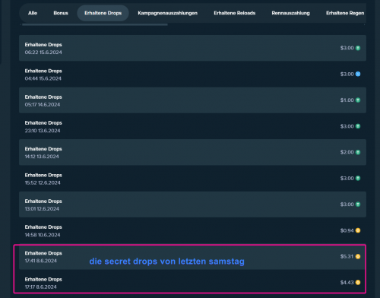Click the $0.94 drop amount
Screen dimensions: 380x298
pyautogui.click(x=347, y=230)
